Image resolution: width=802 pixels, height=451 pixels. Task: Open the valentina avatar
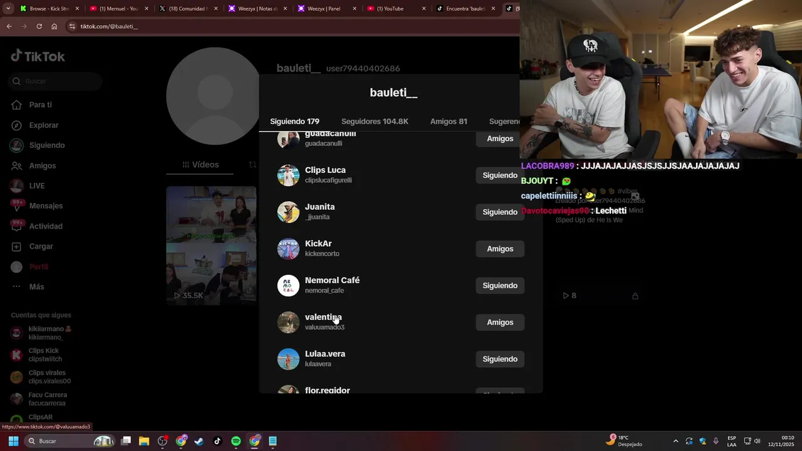point(288,323)
